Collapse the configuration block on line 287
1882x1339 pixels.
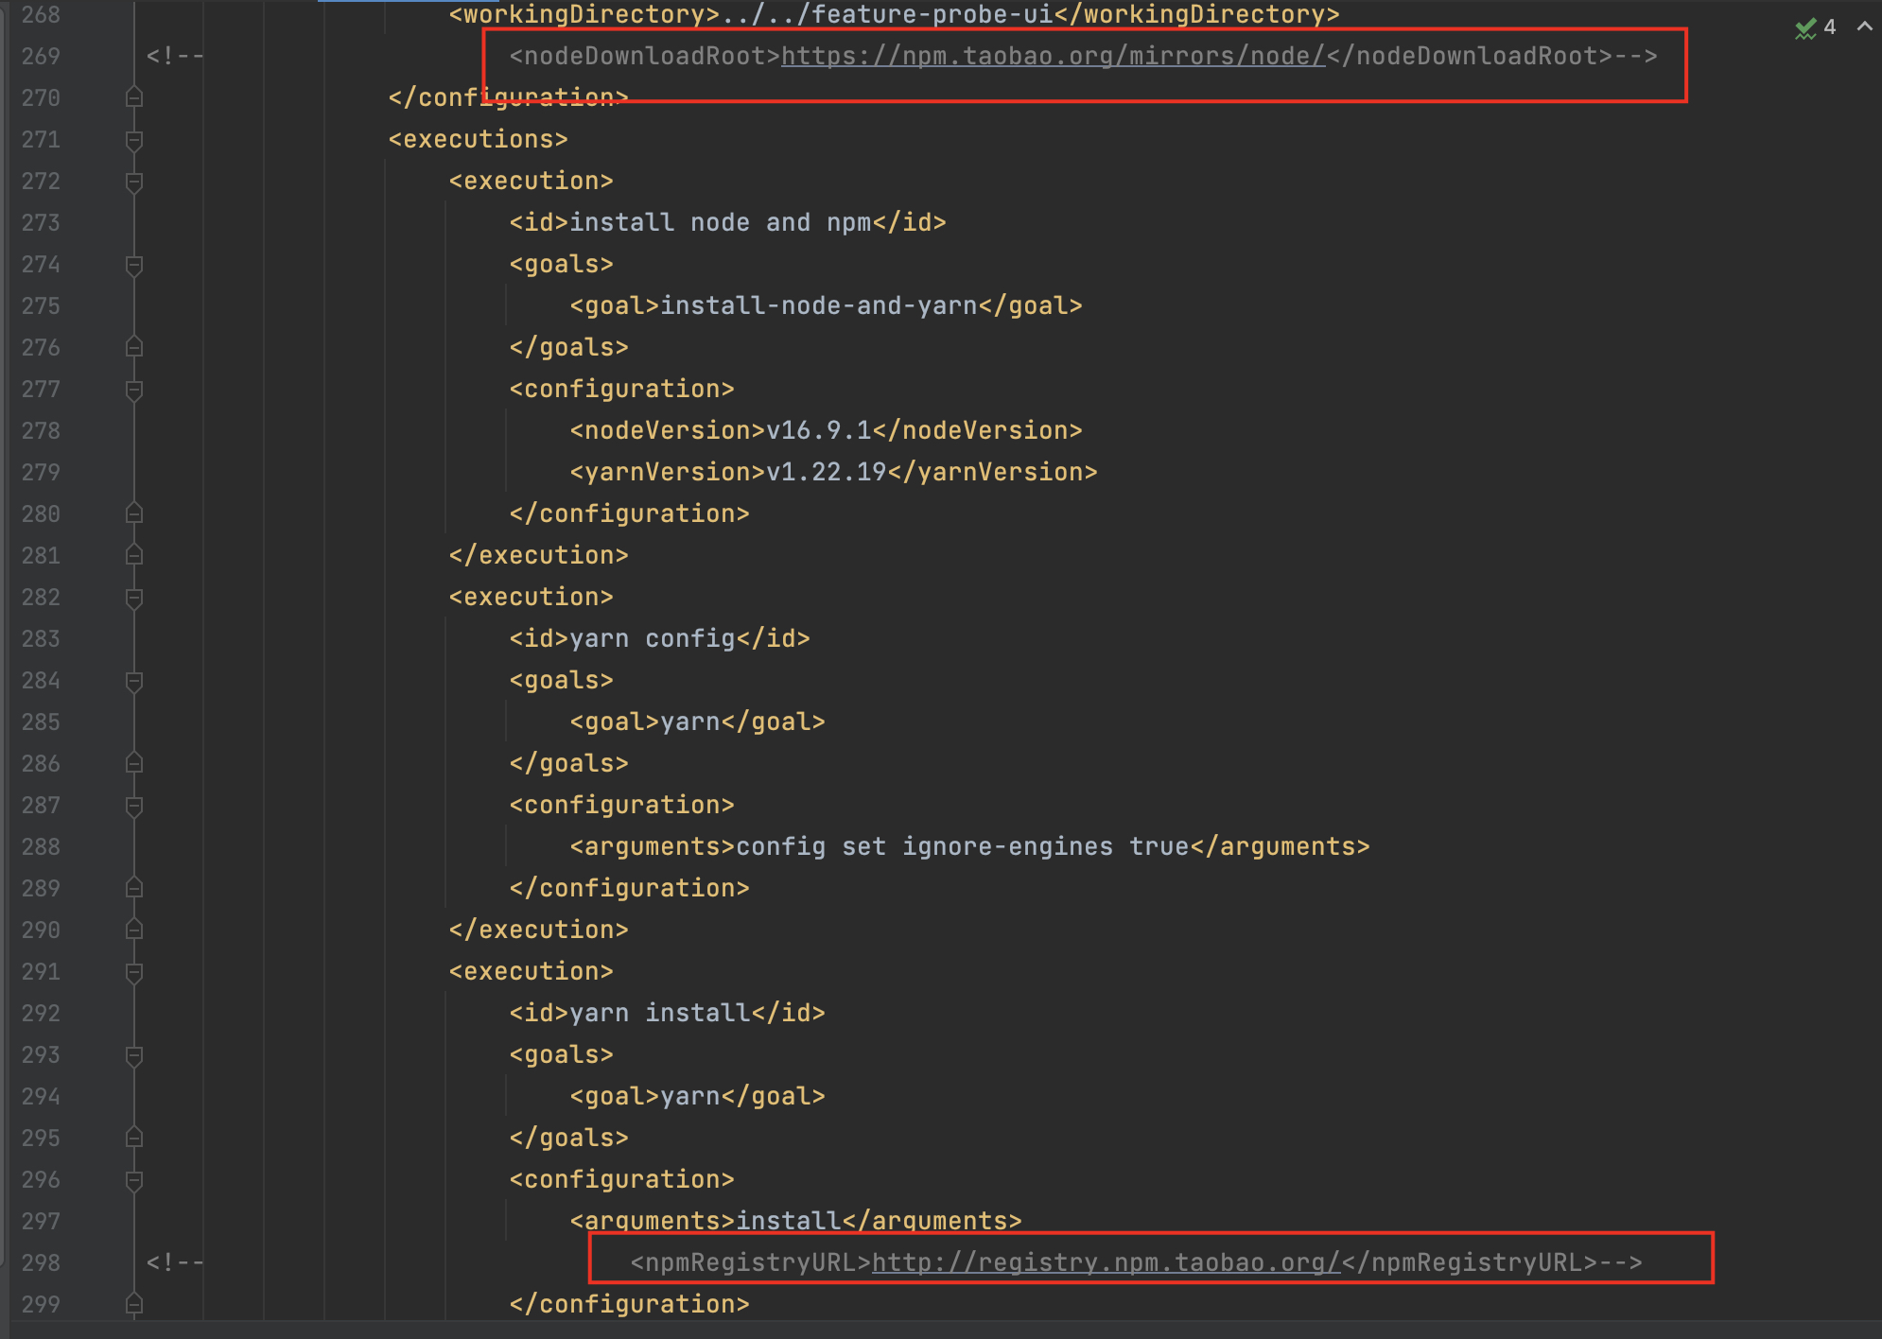tap(134, 806)
